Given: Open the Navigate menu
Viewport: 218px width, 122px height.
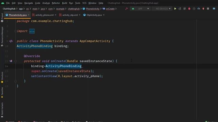Looking at the screenshot, I should click(x=29, y=3).
